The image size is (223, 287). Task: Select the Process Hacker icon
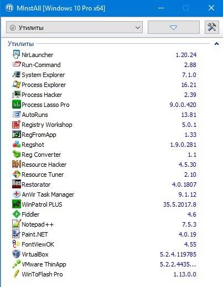[17, 95]
